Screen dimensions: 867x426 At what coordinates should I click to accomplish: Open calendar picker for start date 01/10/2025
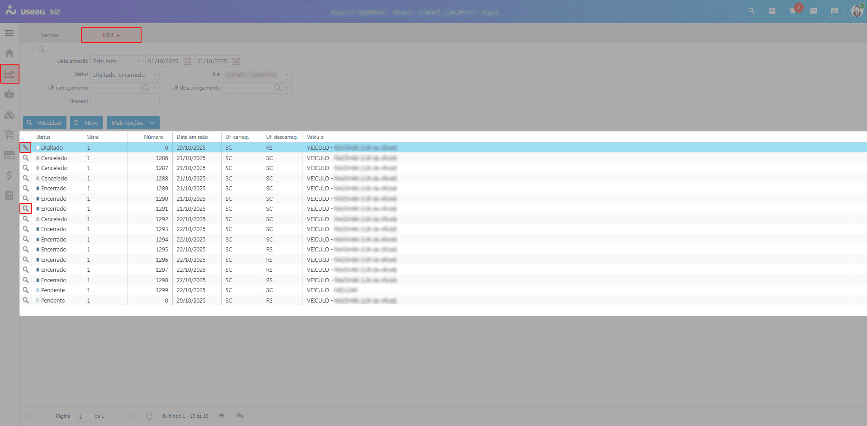tap(187, 61)
